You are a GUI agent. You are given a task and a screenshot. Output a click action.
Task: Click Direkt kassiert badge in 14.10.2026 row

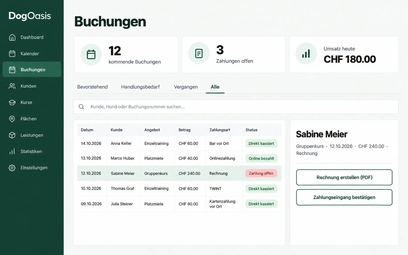(x=261, y=143)
